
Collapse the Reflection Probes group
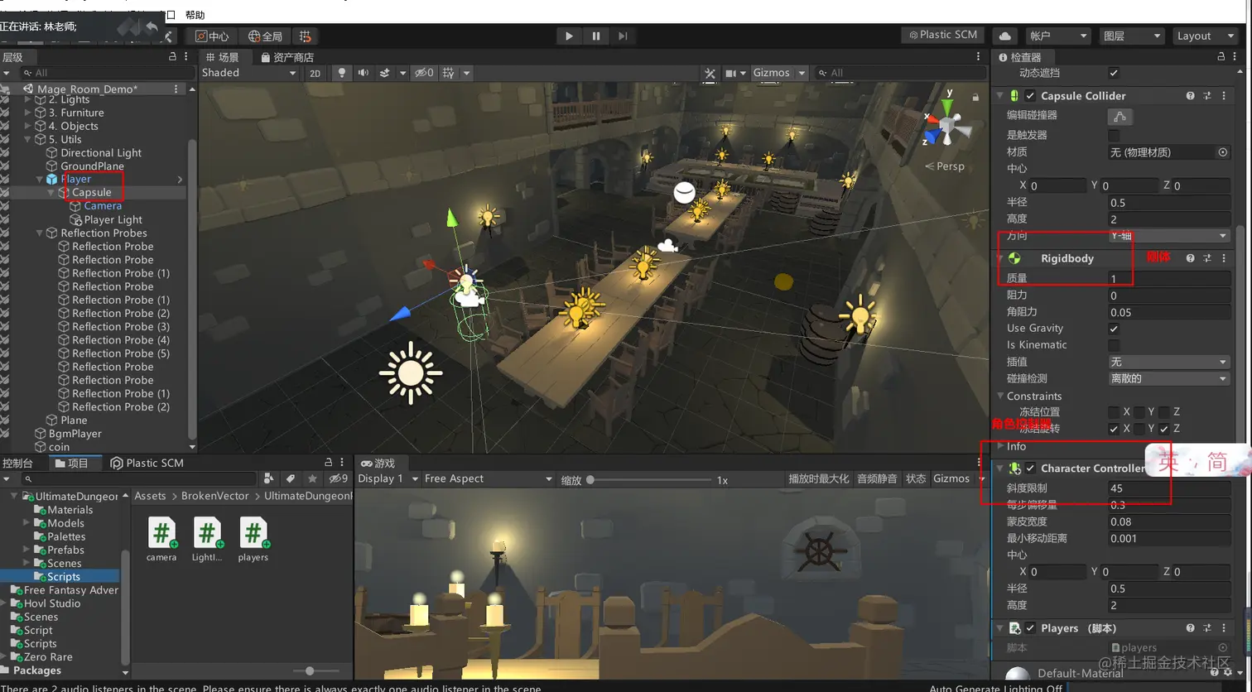click(x=39, y=233)
